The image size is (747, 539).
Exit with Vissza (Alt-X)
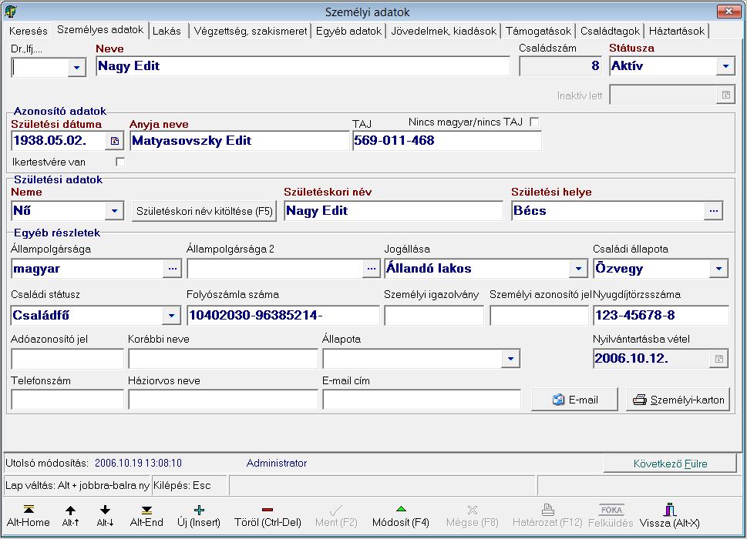669,516
